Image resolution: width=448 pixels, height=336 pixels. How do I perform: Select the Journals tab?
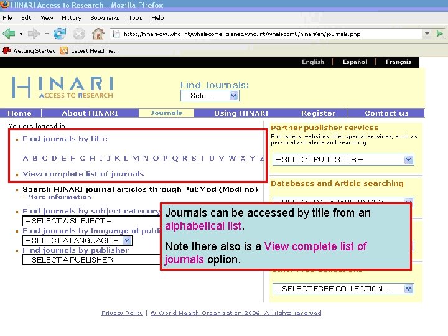166,113
